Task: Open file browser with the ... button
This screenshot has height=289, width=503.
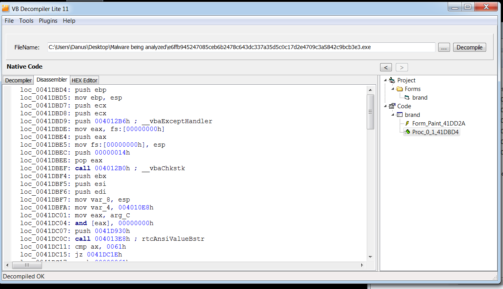Action: (x=444, y=47)
